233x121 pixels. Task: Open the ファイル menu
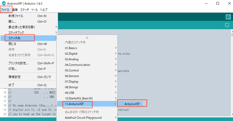coord(5,10)
